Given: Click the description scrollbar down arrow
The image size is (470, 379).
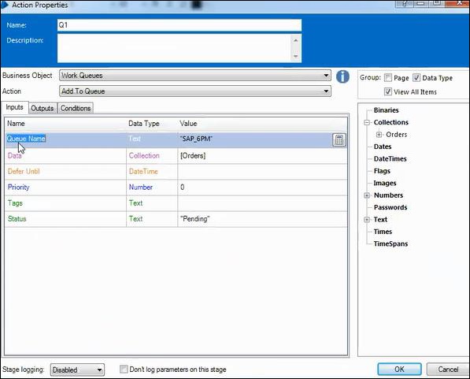Looking at the screenshot, I should (295, 56).
